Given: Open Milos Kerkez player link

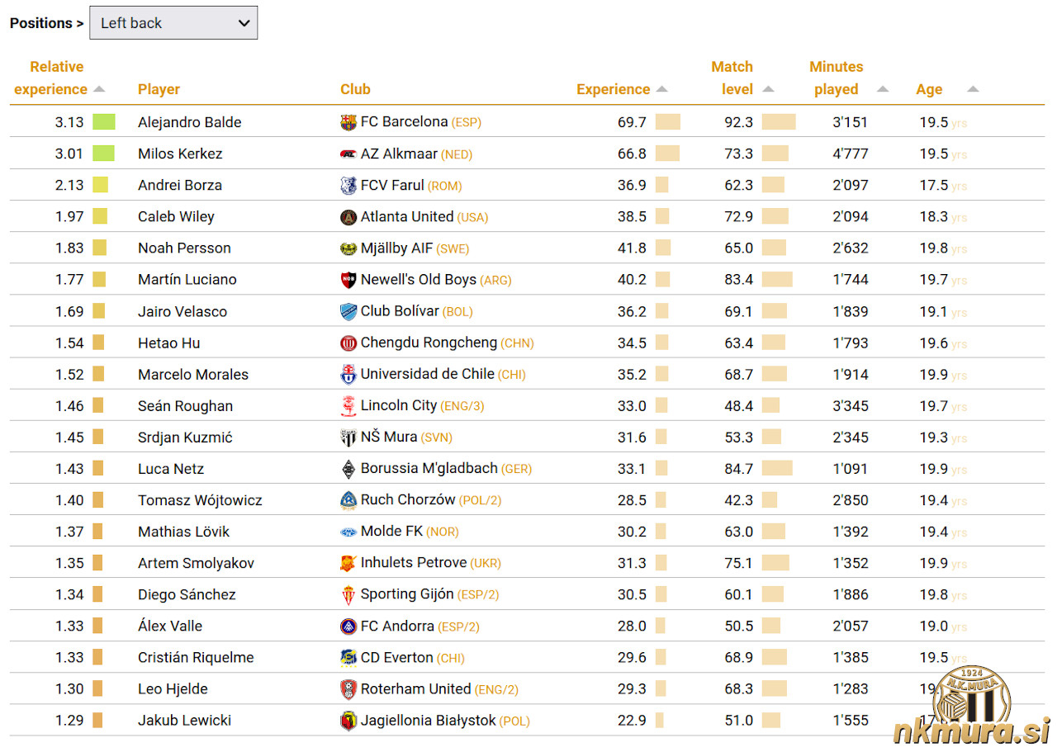Looking at the screenshot, I should point(180,154).
